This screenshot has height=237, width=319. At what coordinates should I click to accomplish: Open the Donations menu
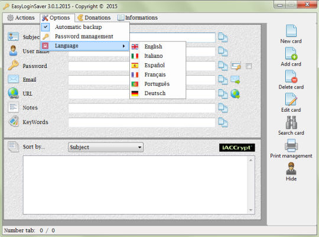pos(94,18)
